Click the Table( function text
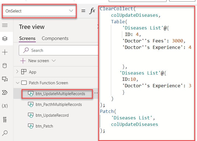Screen dimensions: 197x141 click(x=119, y=22)
